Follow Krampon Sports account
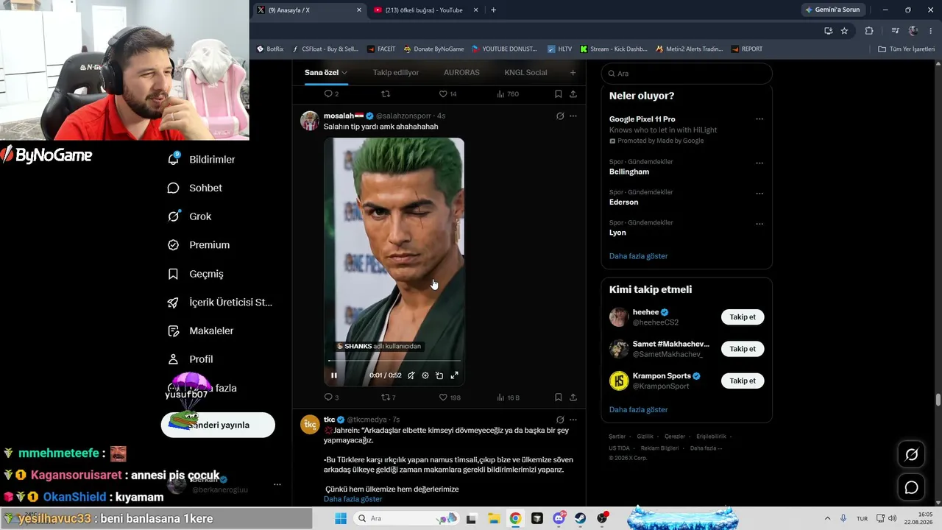Screen dimensions: 942x530 pos(743,381)
